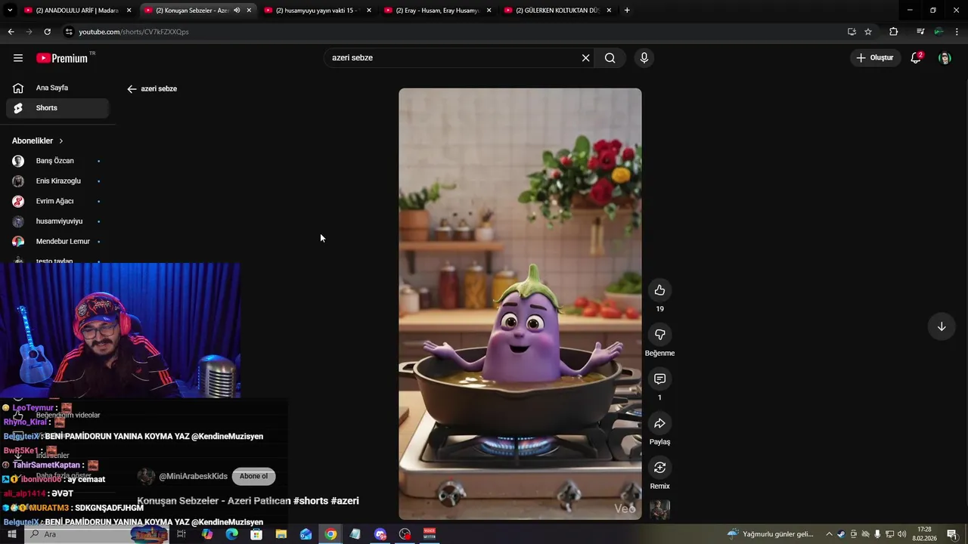Open Windows Start menu
968x544 pixels.
(x=11, y=534)
